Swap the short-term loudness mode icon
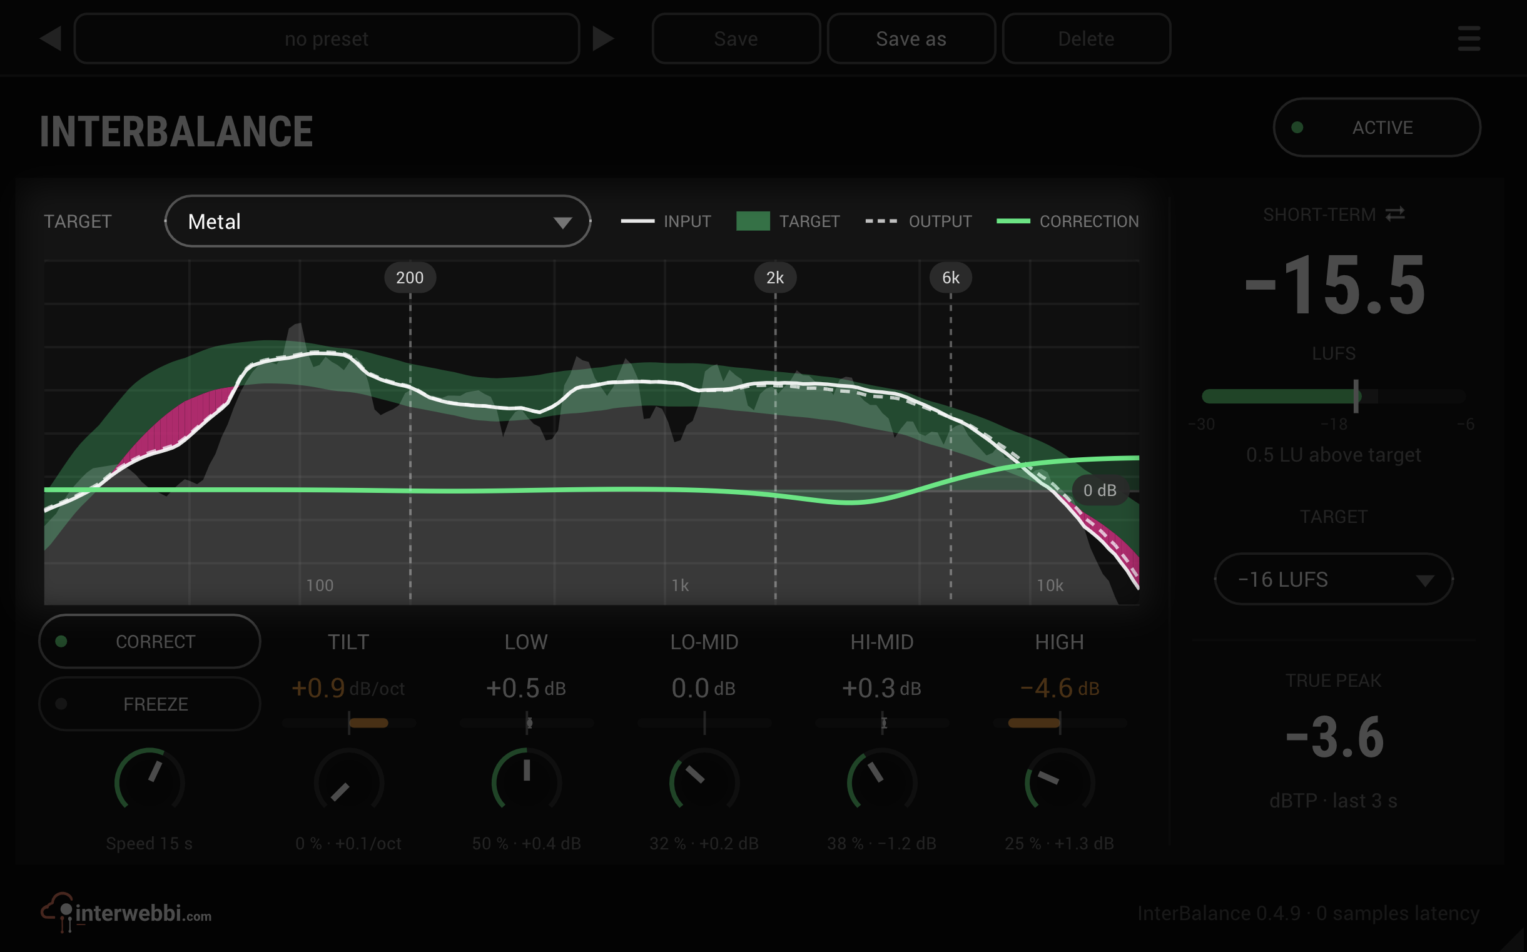 click(x=1396, y=214)
